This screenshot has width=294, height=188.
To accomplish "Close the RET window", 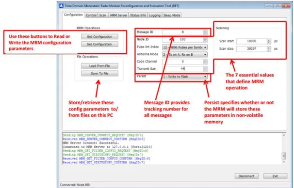I will click(286, 6).
